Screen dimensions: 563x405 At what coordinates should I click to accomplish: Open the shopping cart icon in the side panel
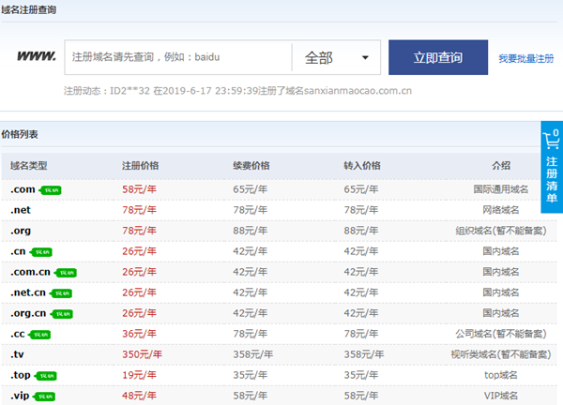click(552, 140)
